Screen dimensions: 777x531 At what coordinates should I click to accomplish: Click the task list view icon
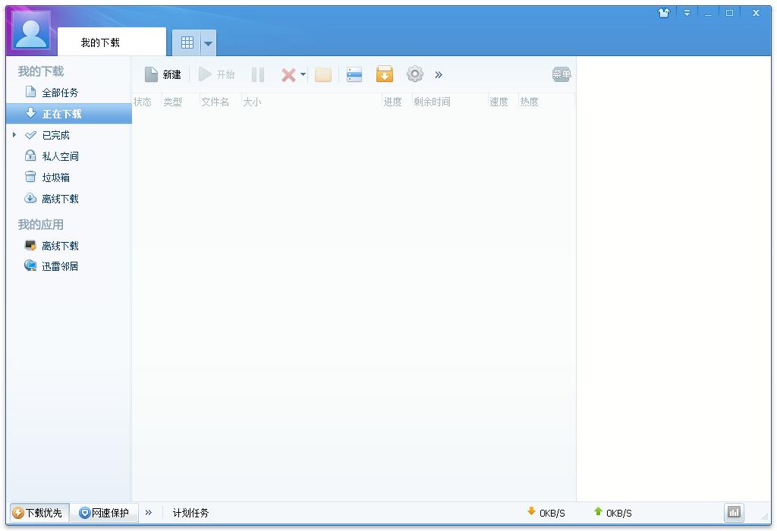(354, 74)
